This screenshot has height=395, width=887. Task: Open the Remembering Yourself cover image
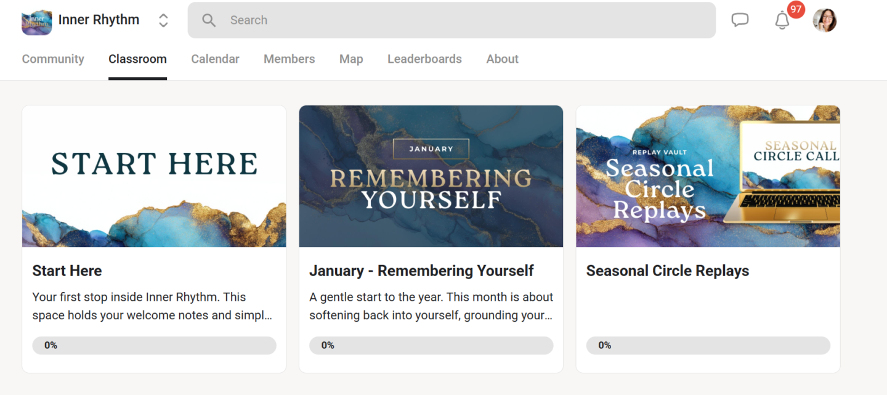(431, 176)
